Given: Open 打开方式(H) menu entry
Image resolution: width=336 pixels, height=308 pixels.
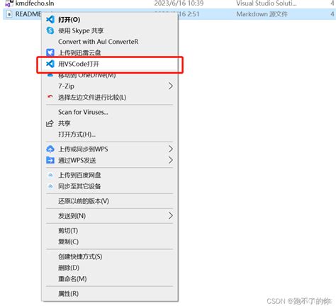Looking at the screenshot, I should coord(77,135).
